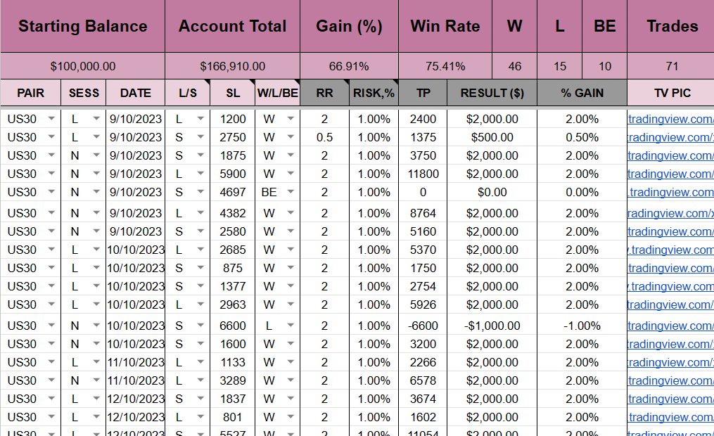This screenshot has width=714, height=436.
Task: Click the RR cell showing 0.5
Action: 324,137
